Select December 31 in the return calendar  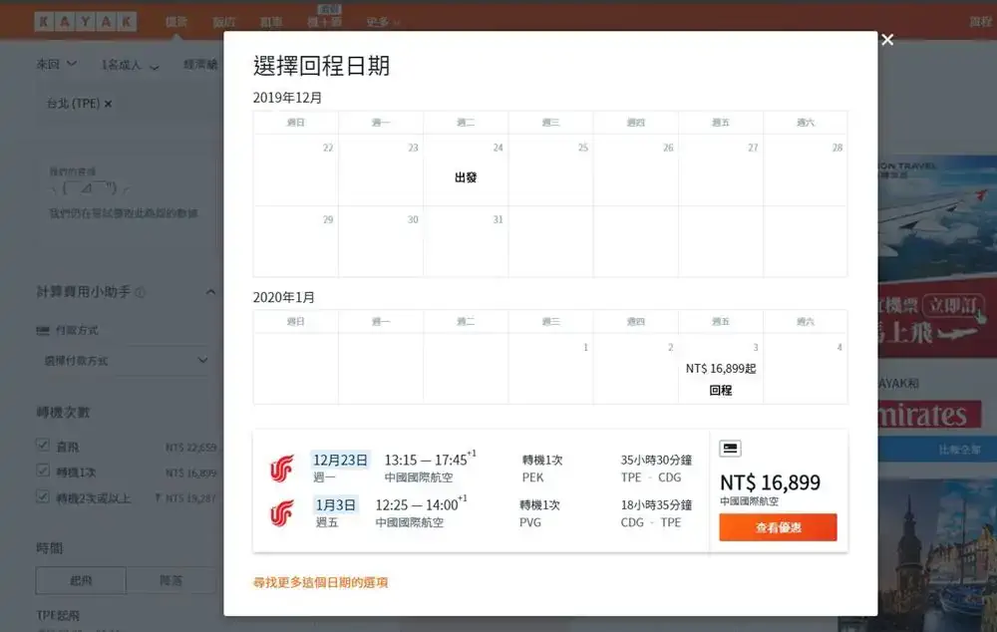pyautogui.click(x=466, y=241)
